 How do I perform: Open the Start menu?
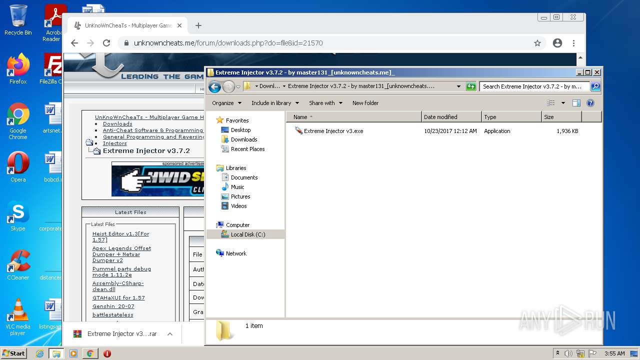[14, 353]
